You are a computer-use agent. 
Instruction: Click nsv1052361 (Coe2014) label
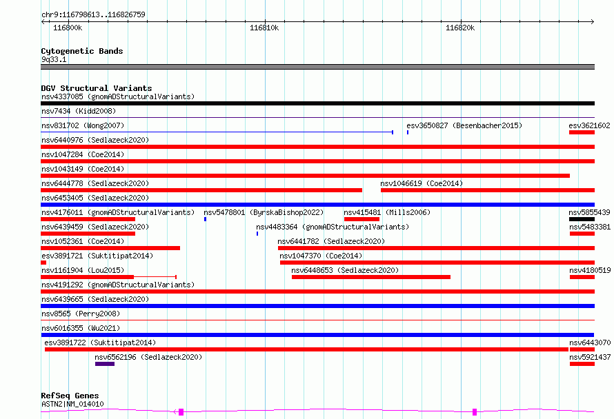(x=83, y=241)
